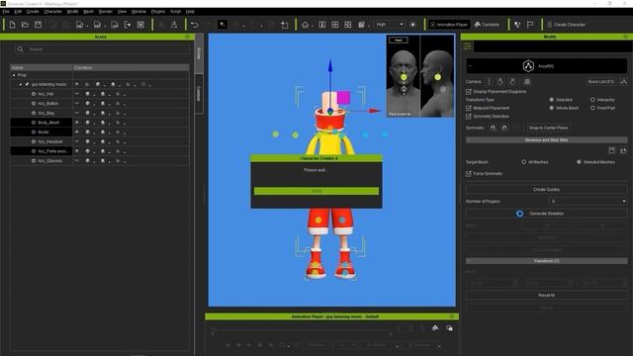633x356 pixels.
Task: Collapse the guy listening music tree node
Action: (21, 84)
